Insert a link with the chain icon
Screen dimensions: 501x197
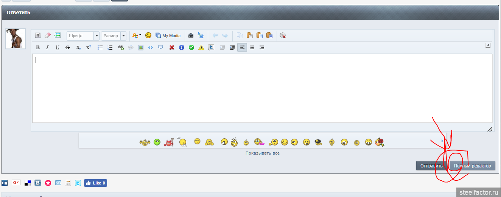click(121, 48)
